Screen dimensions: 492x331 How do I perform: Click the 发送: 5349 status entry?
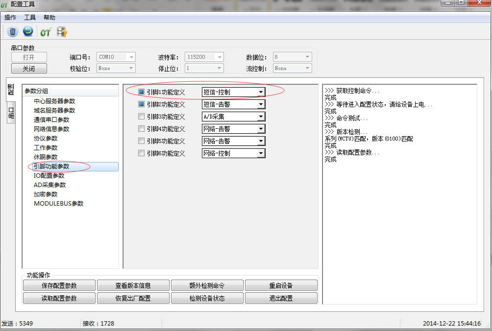point(17,324)
